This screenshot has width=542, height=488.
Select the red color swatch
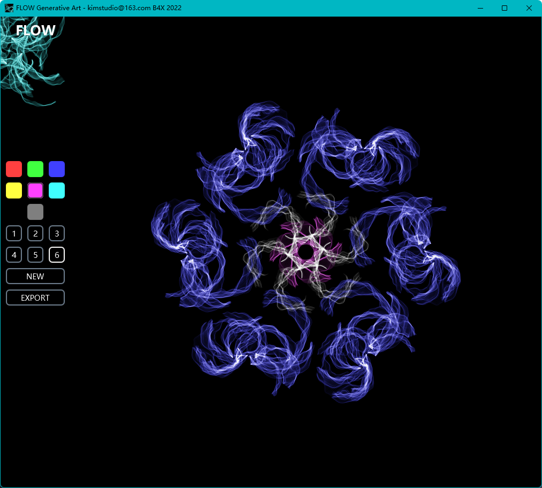(14, 169)
